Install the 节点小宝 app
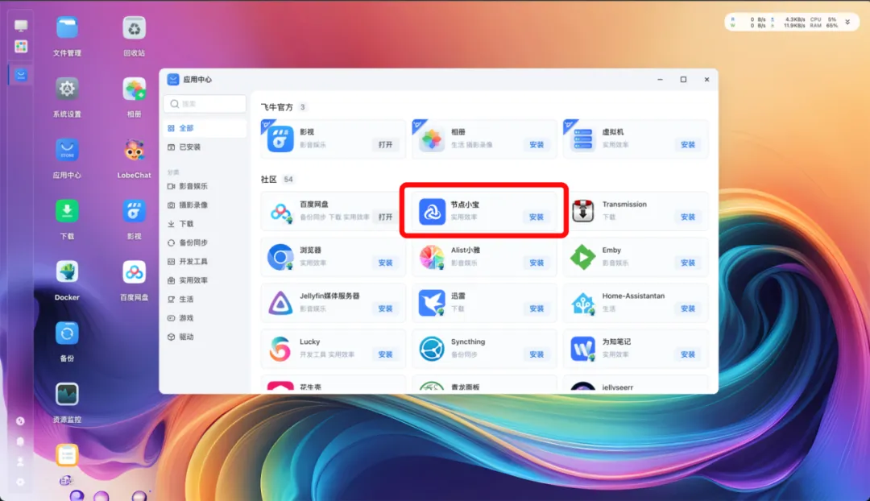This screenshot has height=501, width=870. [536, 217]
